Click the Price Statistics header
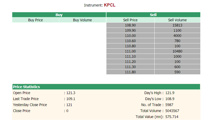Screen dimensions: 223x124 coord(106,87)
